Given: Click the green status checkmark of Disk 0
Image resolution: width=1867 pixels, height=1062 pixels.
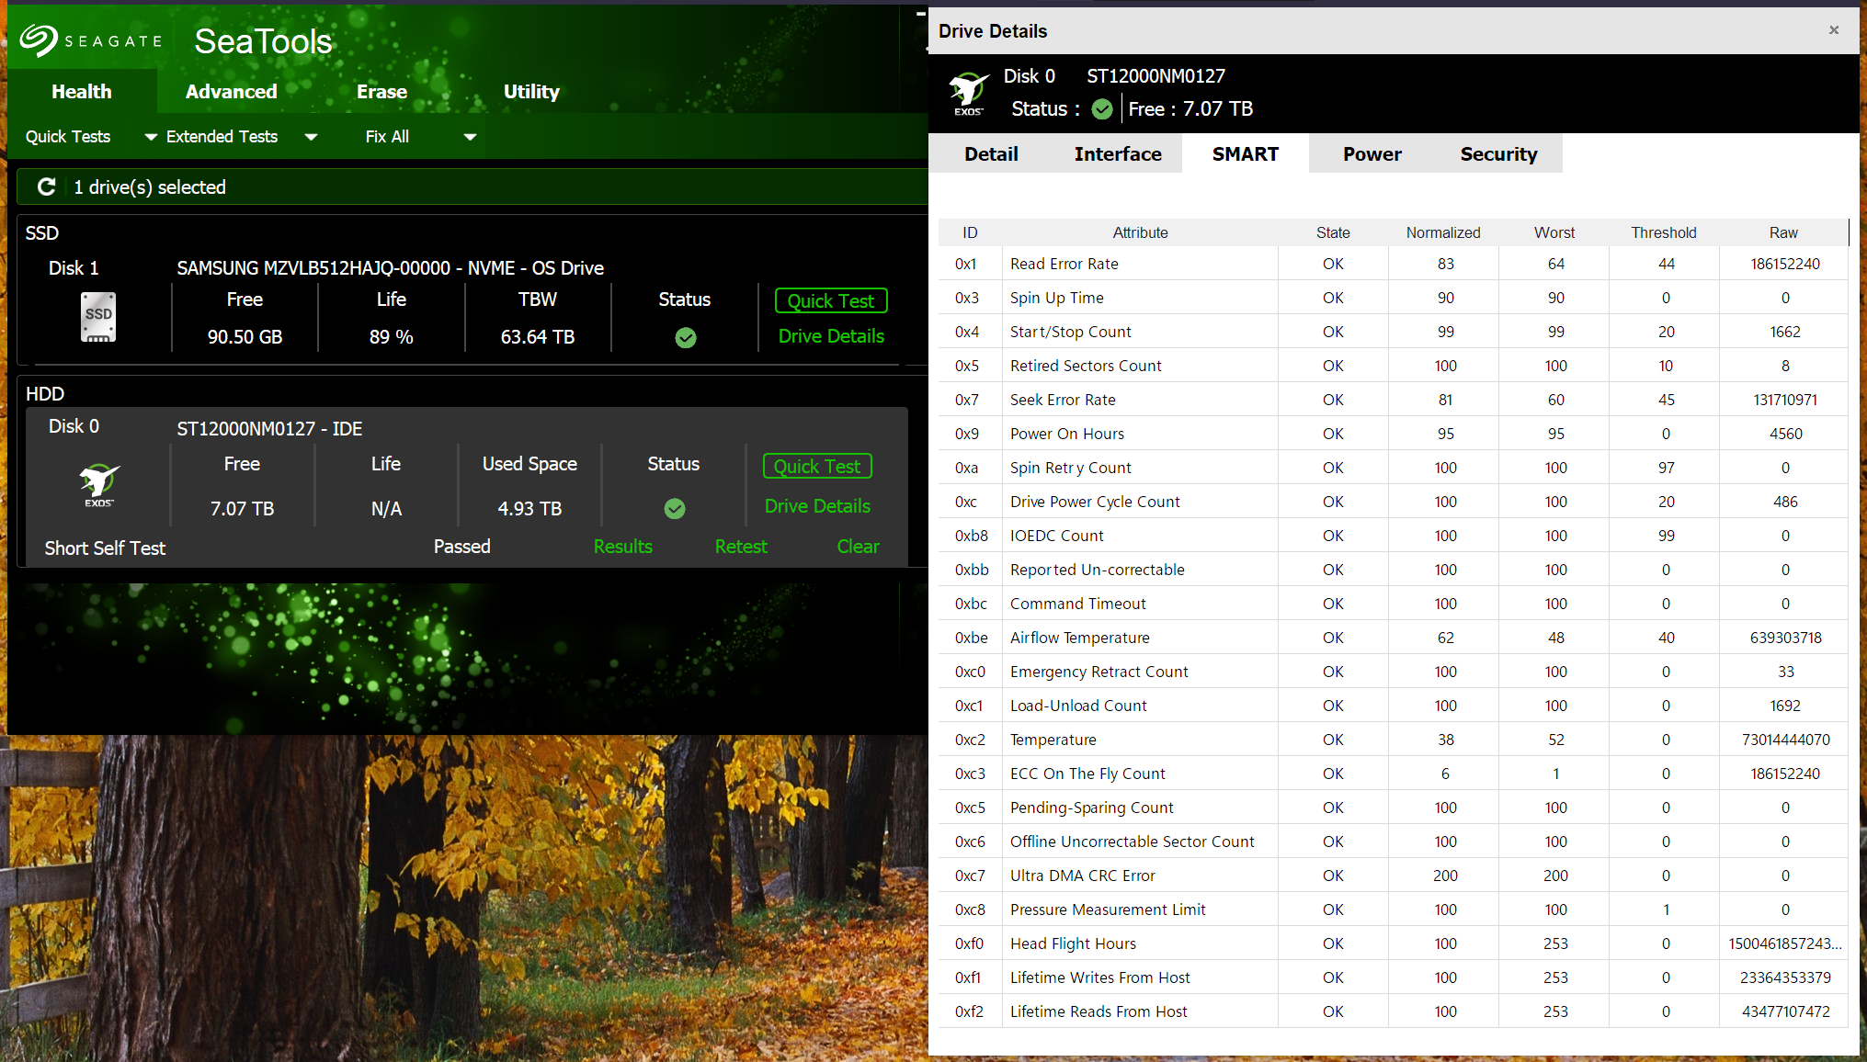Looking at the screenshot, I should pyautogui.click(x=674, y=508).
